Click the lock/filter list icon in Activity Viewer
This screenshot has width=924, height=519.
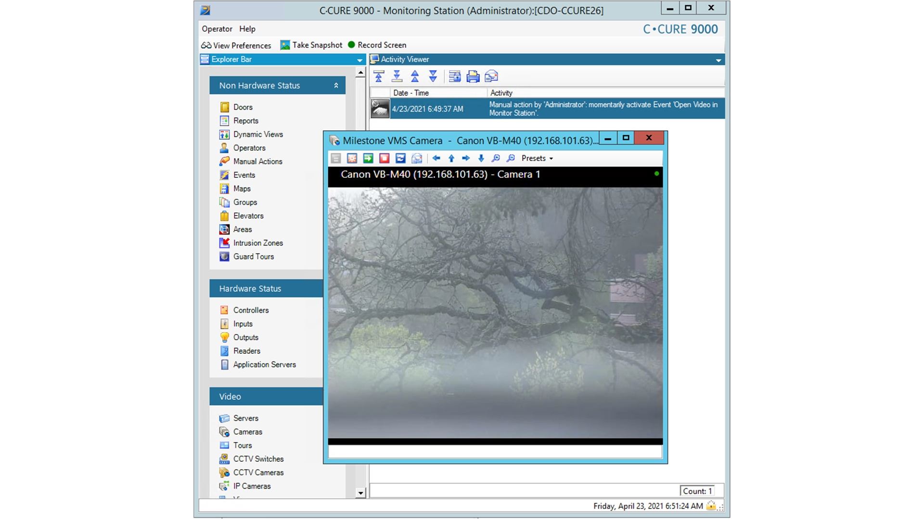pyautogui.click(x=455, y=76)
